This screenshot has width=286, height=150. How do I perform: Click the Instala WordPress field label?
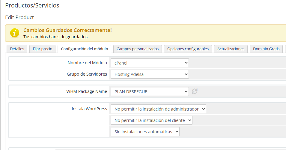click(x=89, y=109)
